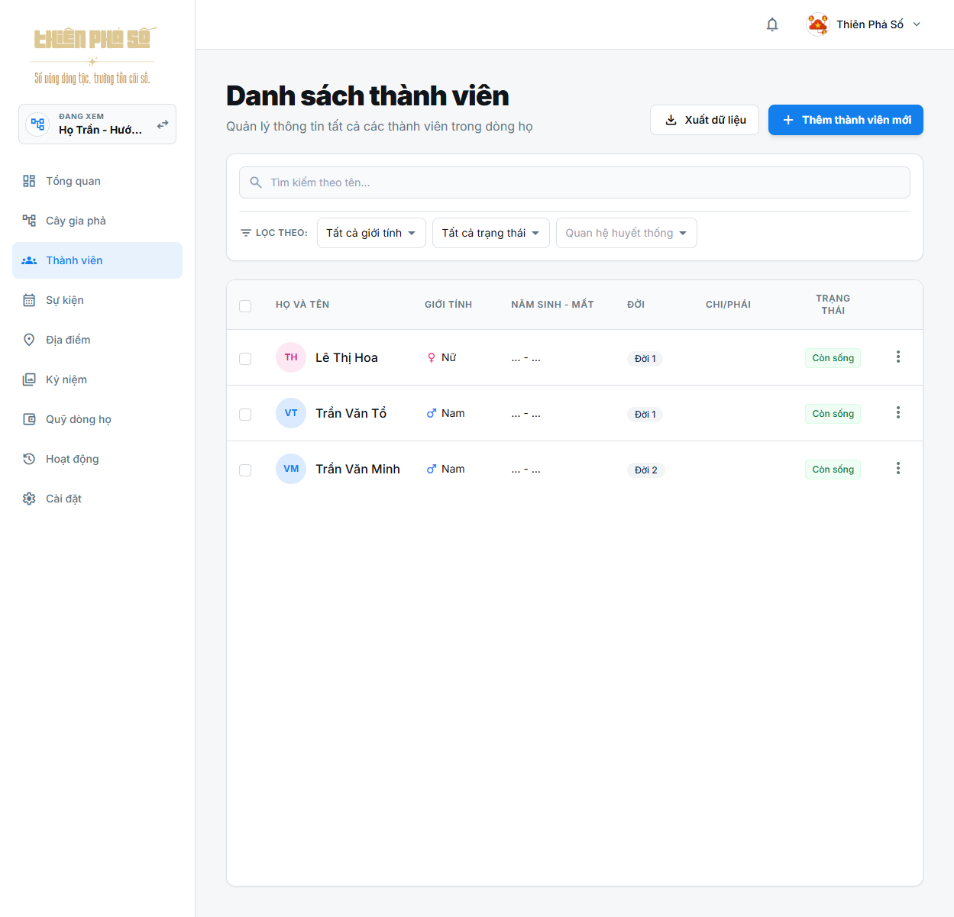Click the Trạng thái column header
This screenshot has height=917, width=954.
point(833,305)
